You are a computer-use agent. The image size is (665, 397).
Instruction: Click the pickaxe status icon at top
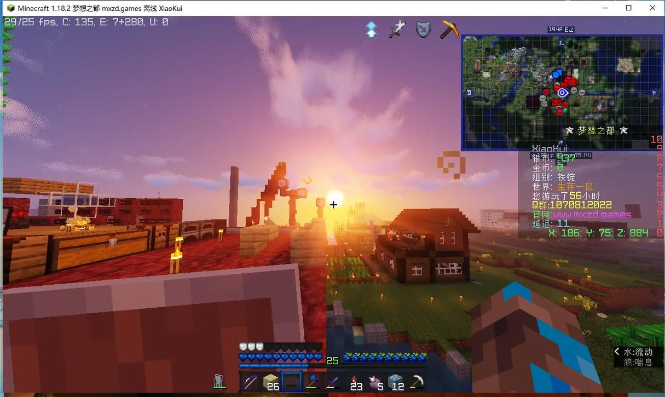449,29
